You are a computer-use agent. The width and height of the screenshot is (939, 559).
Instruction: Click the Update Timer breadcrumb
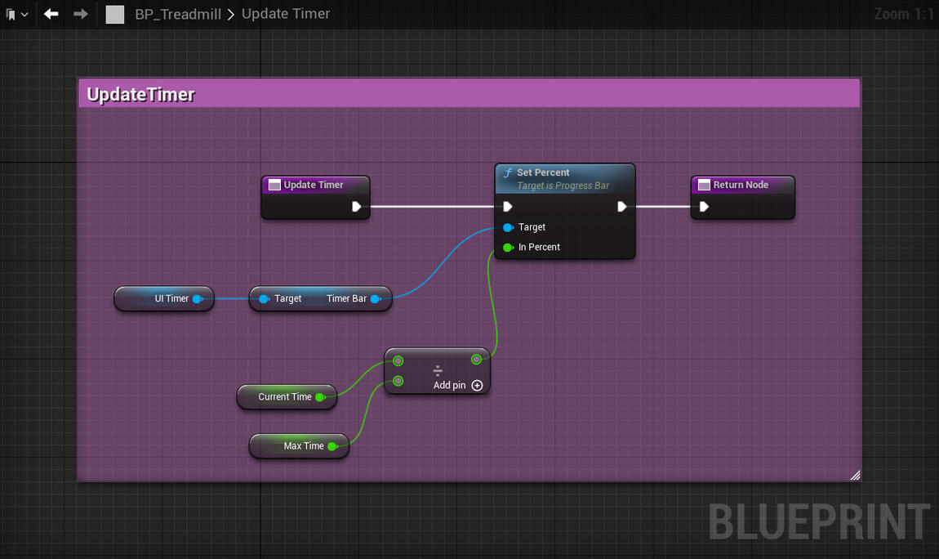point(286,14)
